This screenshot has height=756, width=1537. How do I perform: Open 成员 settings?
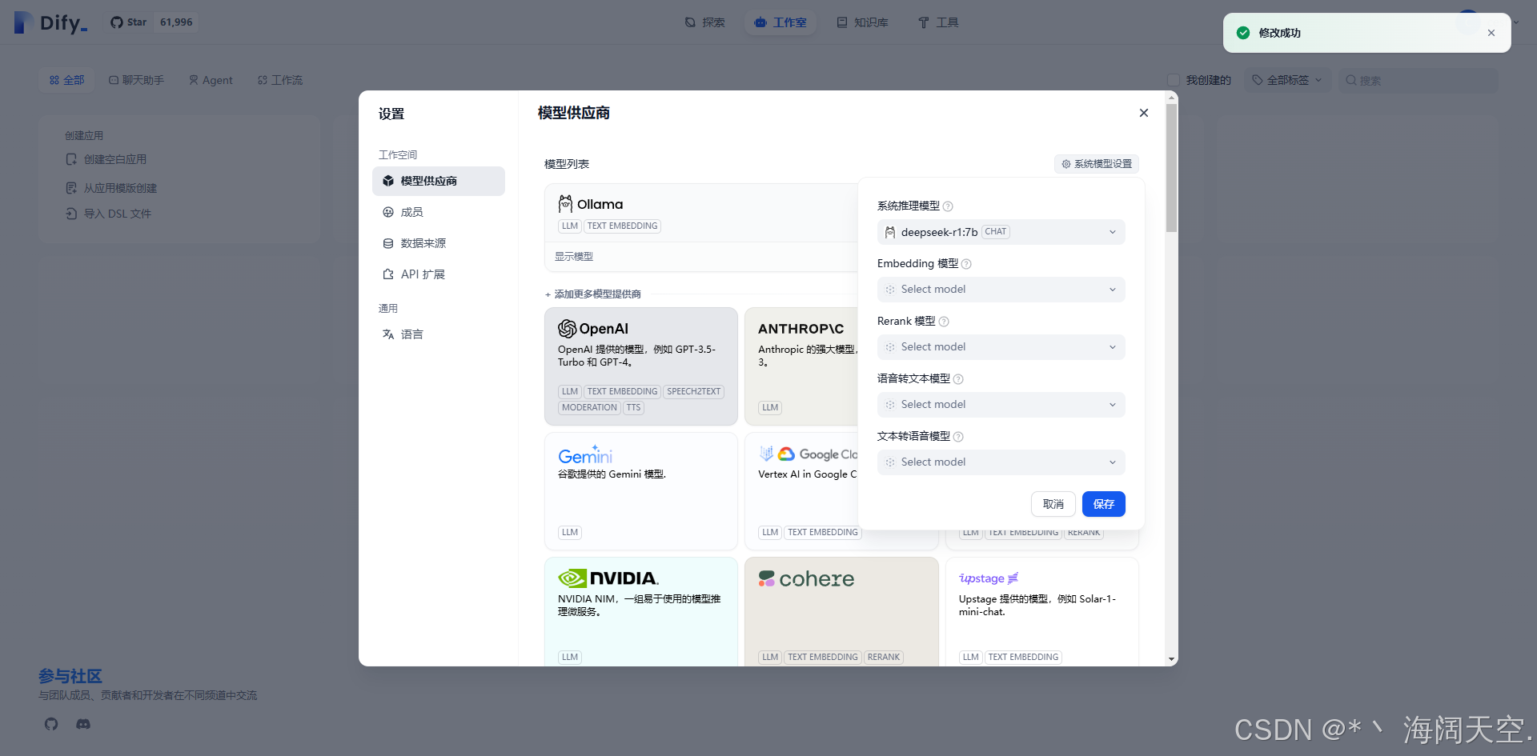tap(439, 212)
